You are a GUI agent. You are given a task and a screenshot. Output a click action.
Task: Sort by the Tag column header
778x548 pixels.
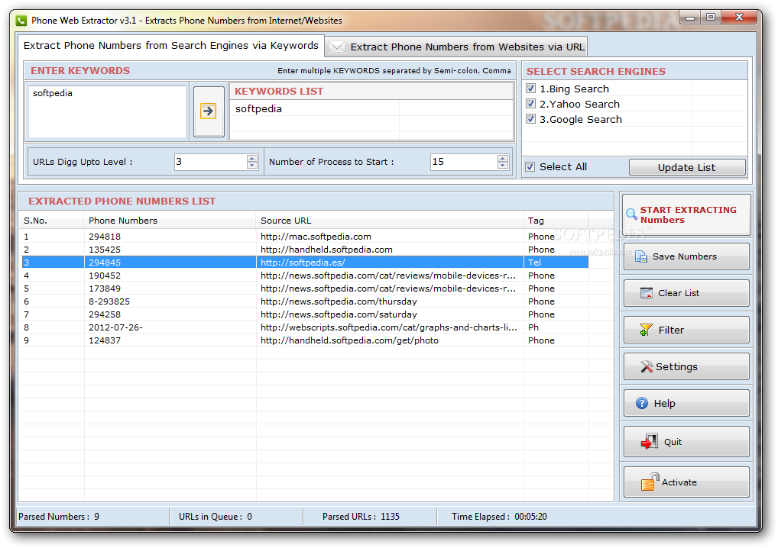(x=556, y=221)
